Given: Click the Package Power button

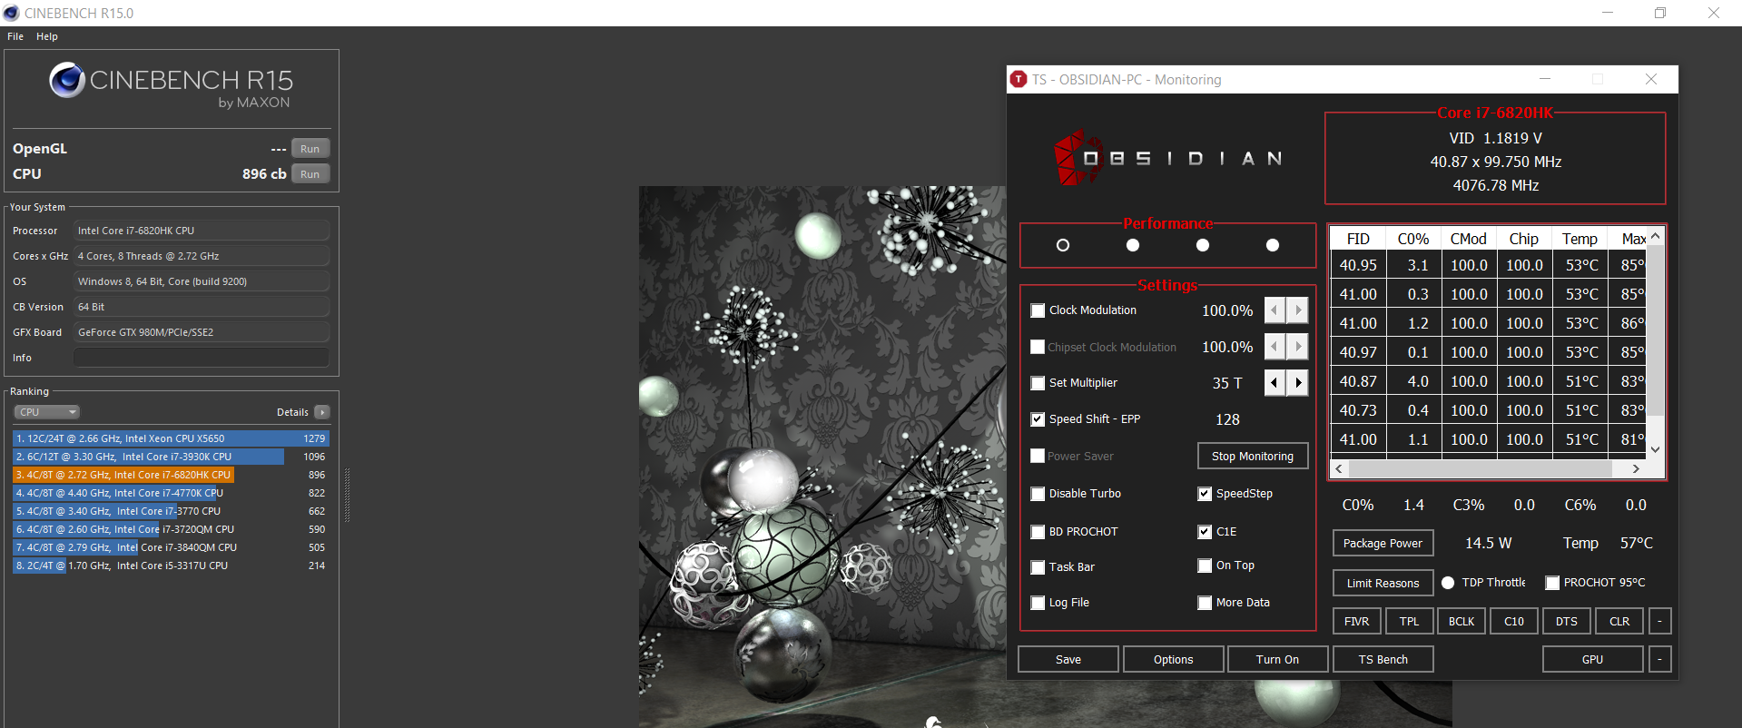Looking at the screenshot, I should point(1383,543).
